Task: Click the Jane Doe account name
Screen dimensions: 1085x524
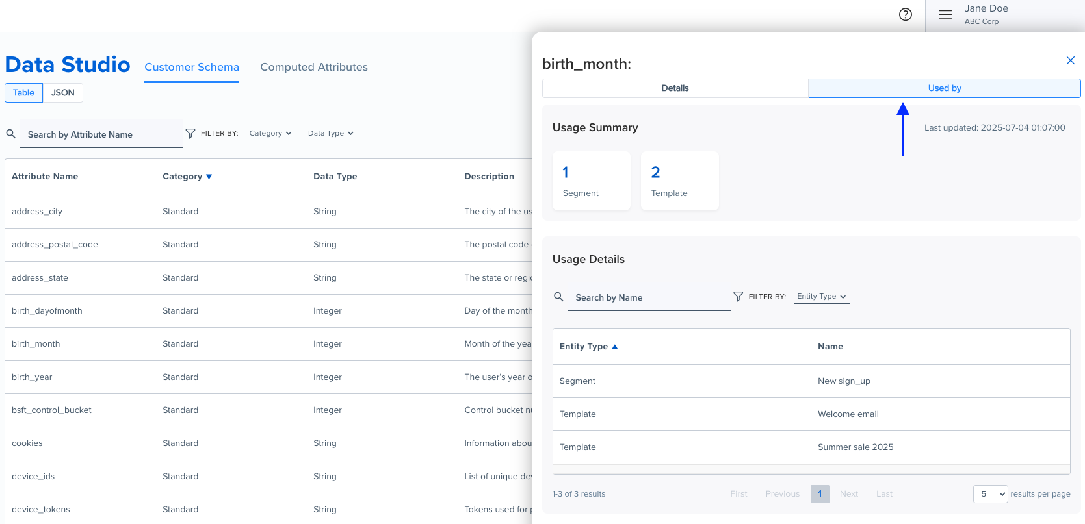Action: 986,8
